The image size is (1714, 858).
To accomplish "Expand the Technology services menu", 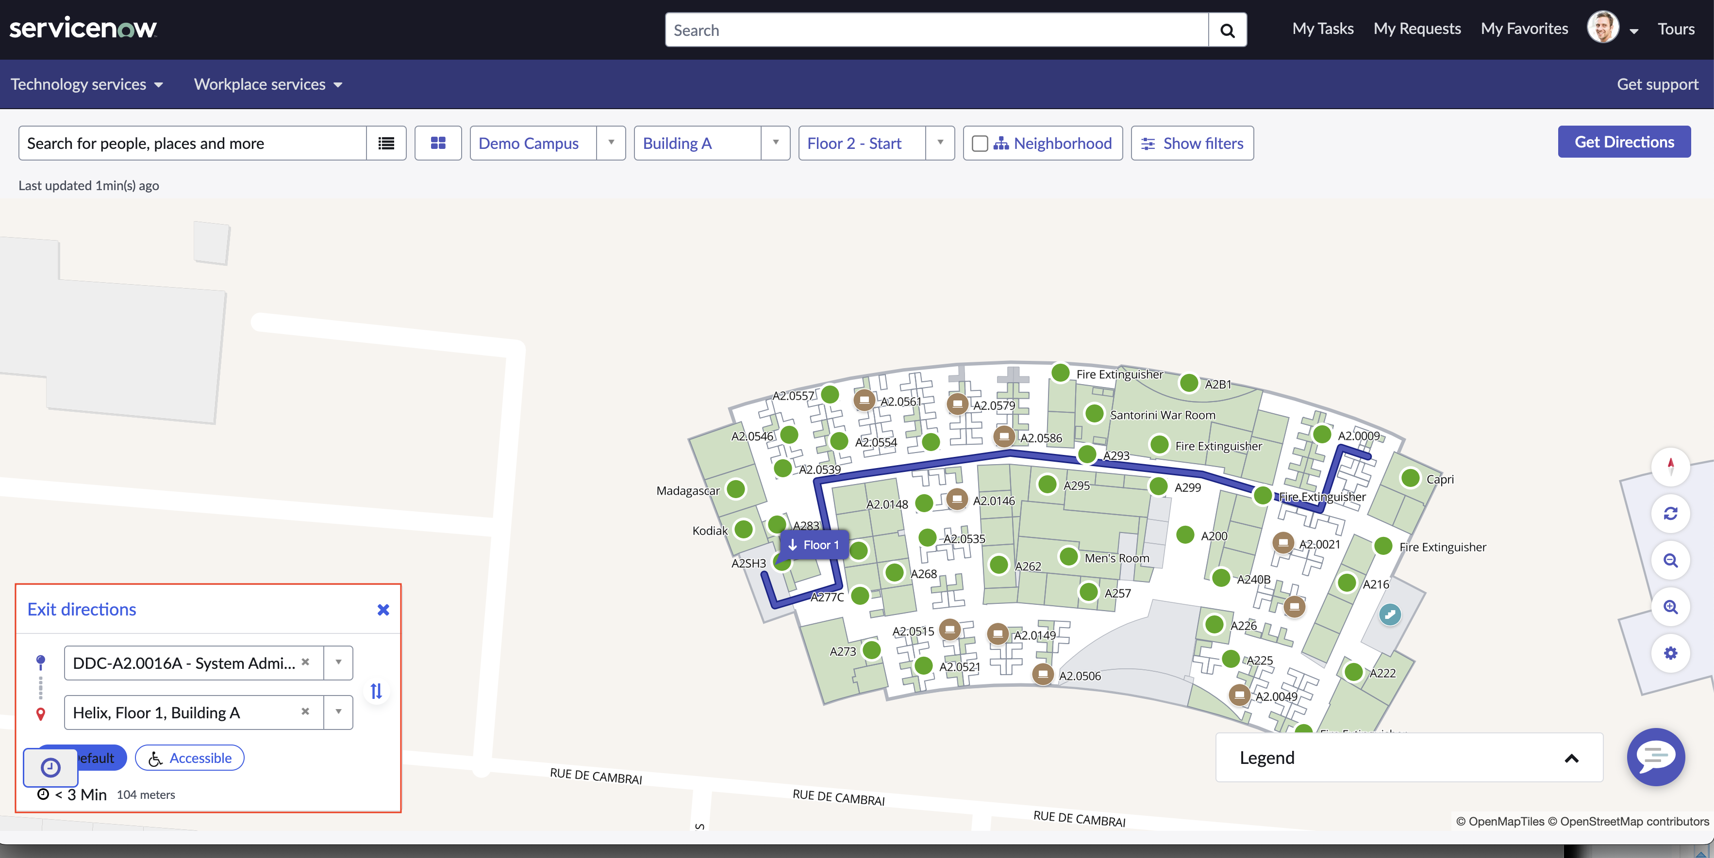I will (86, 84).
